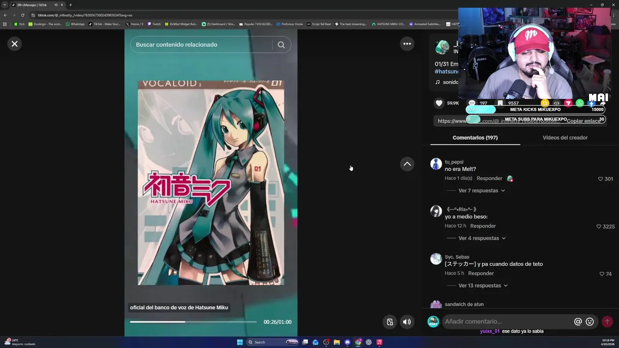
Task: Switch to Videos del creador tab
Action: [565, 138]
